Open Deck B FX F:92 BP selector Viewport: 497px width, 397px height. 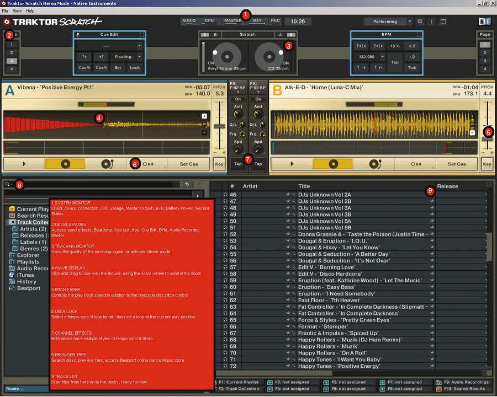[x=258, y=87]
